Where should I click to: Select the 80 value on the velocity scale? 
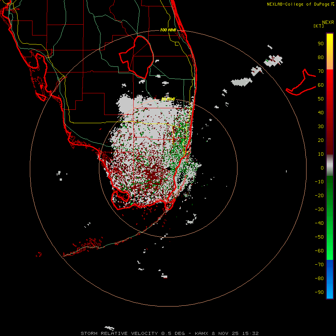[321, 57]
